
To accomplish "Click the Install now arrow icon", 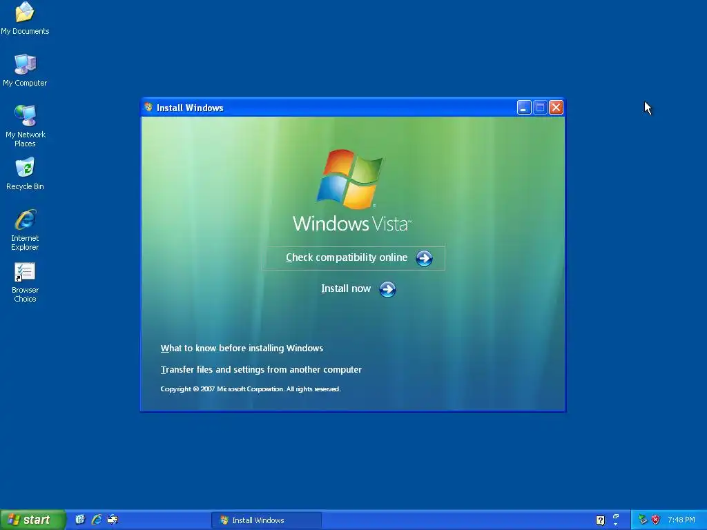I will (x=387, y=289).
